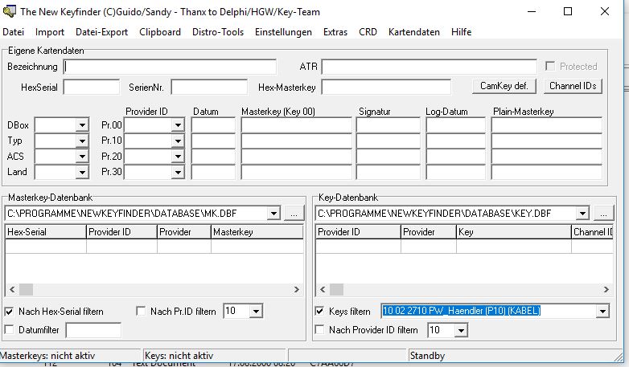Open the Kartendaten menu
This screenshot has height=367, width=629.
point(413,32)
